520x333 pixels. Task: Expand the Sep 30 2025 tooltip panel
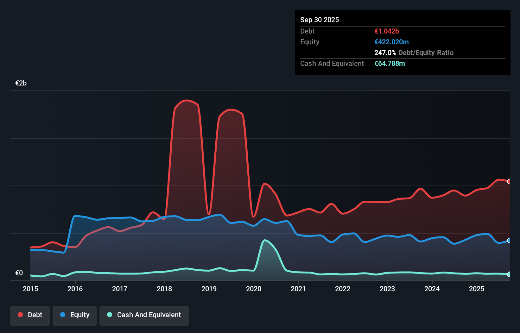point(320,20)
